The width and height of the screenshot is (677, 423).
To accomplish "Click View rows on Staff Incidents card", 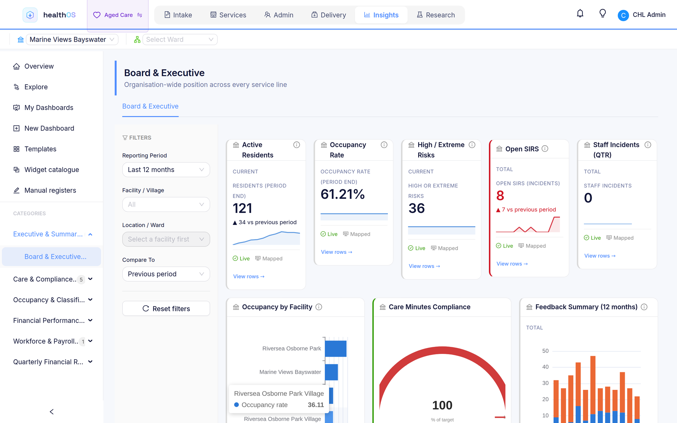I will 600,256.
